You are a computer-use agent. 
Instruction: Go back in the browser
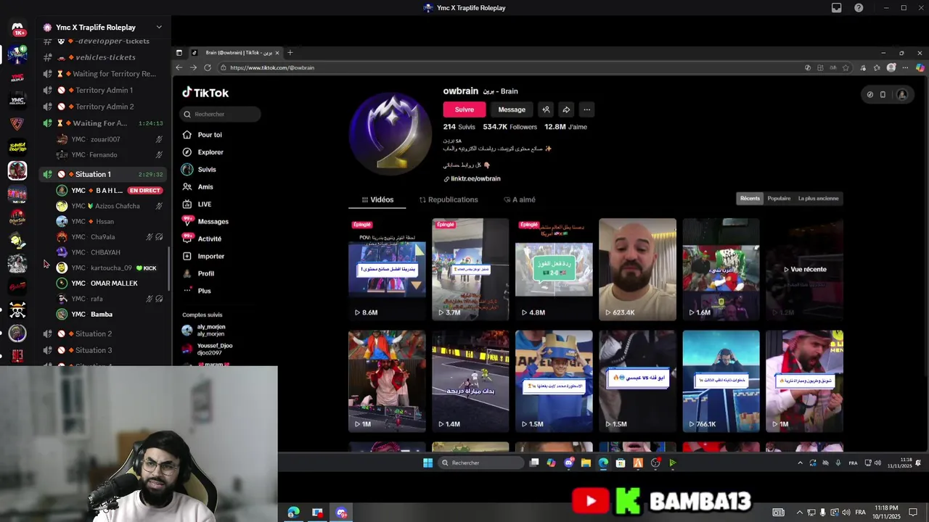179,67
